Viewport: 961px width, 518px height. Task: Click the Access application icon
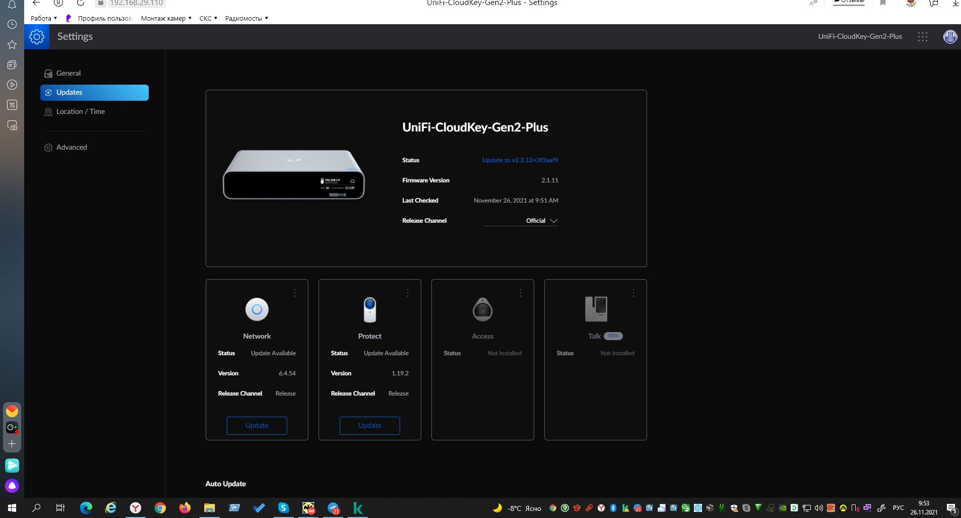tap(483, 309)
